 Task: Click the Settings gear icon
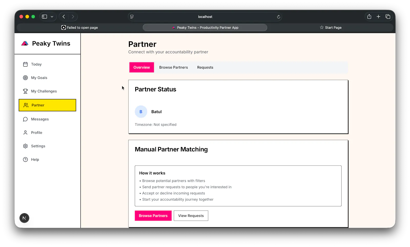(25, 146)
